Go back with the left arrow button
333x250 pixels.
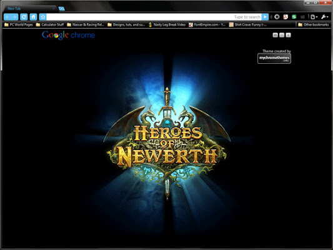coord(7,17)
